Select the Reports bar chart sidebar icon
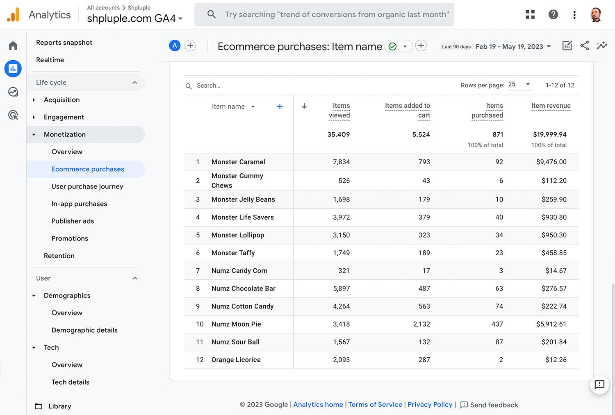The height and width of the screenshot is (415, 615). (13, 68)
